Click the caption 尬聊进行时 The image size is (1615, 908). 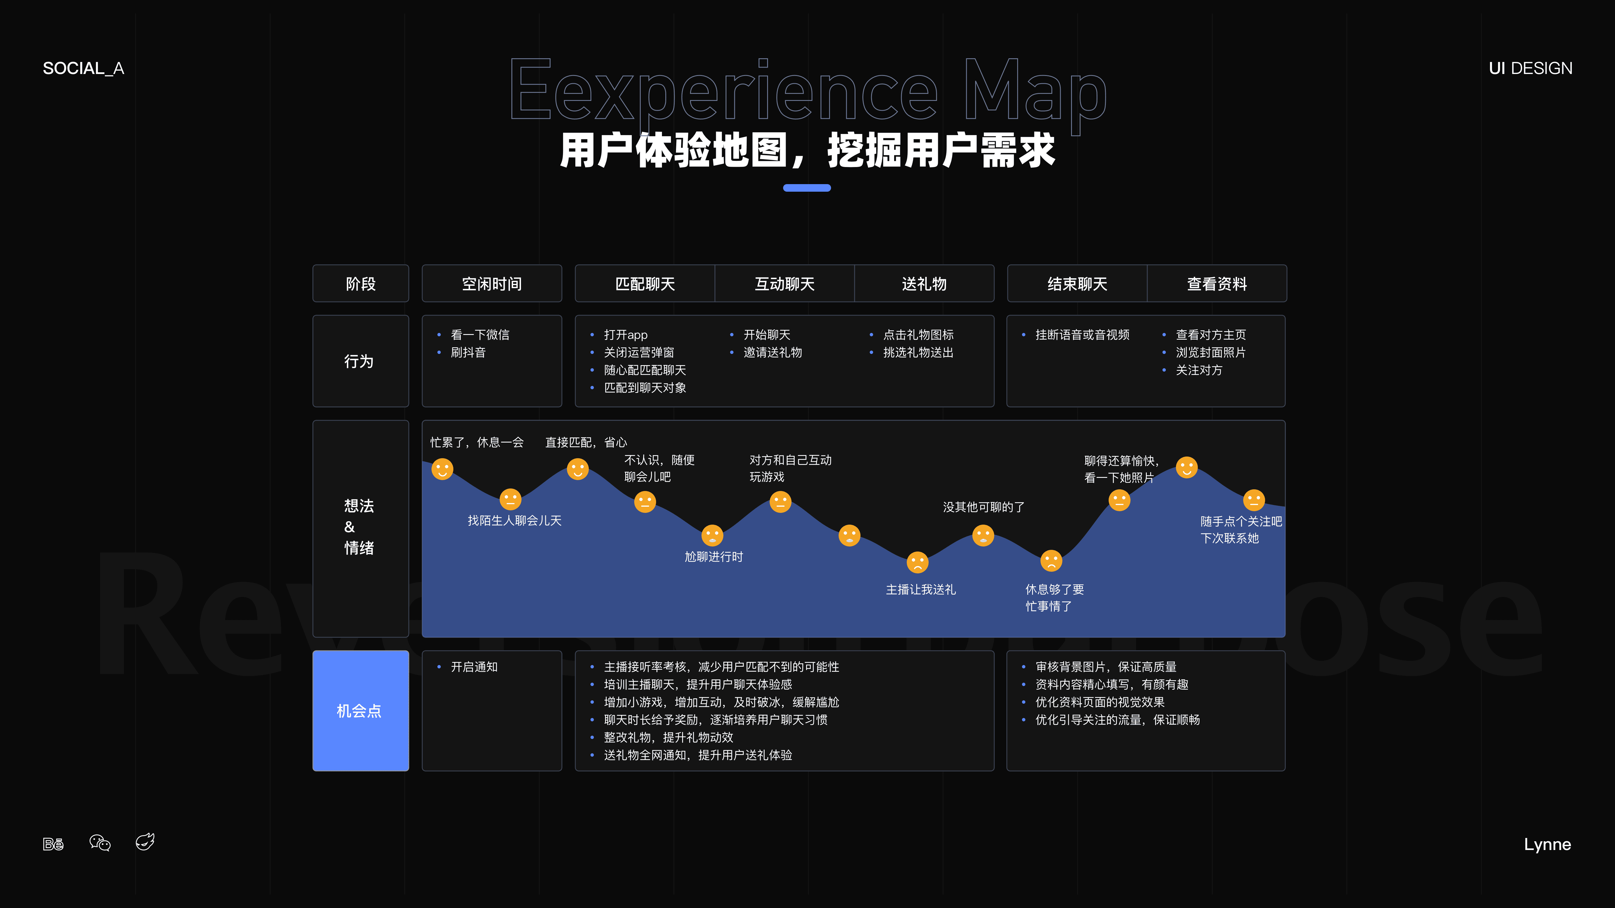[x=714, y=557]
